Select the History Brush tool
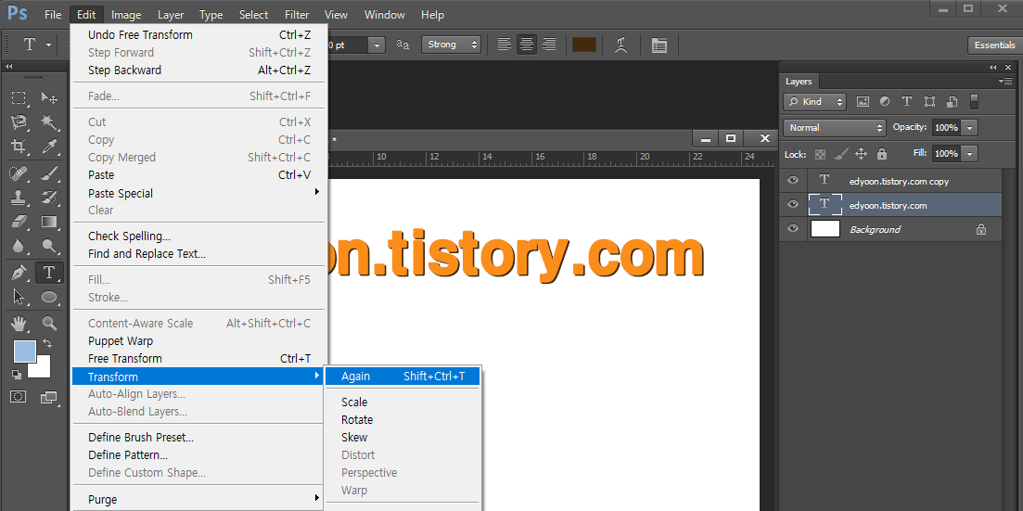The height and width of the screenshot is (511, 1023). tap(49, 198)
